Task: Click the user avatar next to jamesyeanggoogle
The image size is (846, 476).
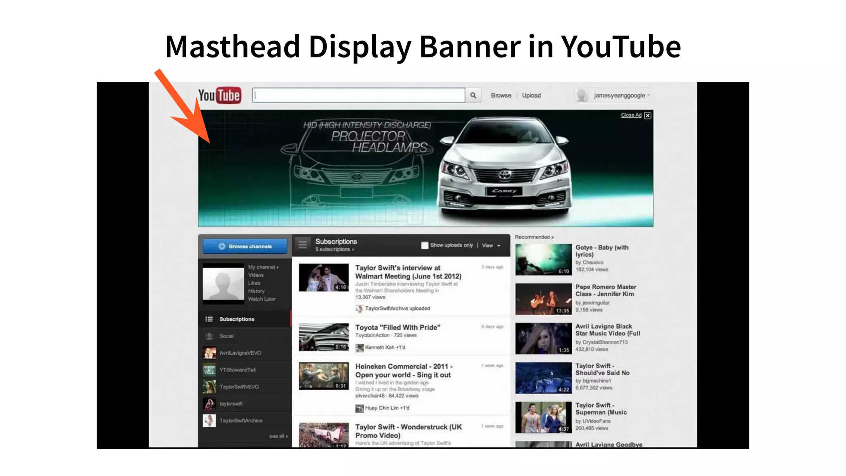Action: click(x=582, y=95)
